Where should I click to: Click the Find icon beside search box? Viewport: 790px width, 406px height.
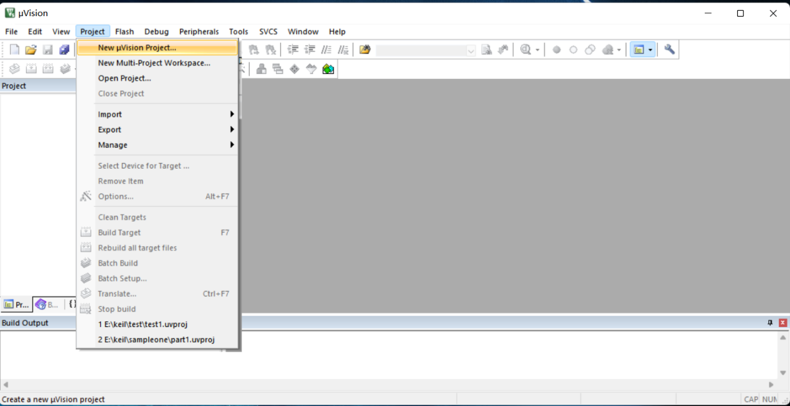pos(486,50)
